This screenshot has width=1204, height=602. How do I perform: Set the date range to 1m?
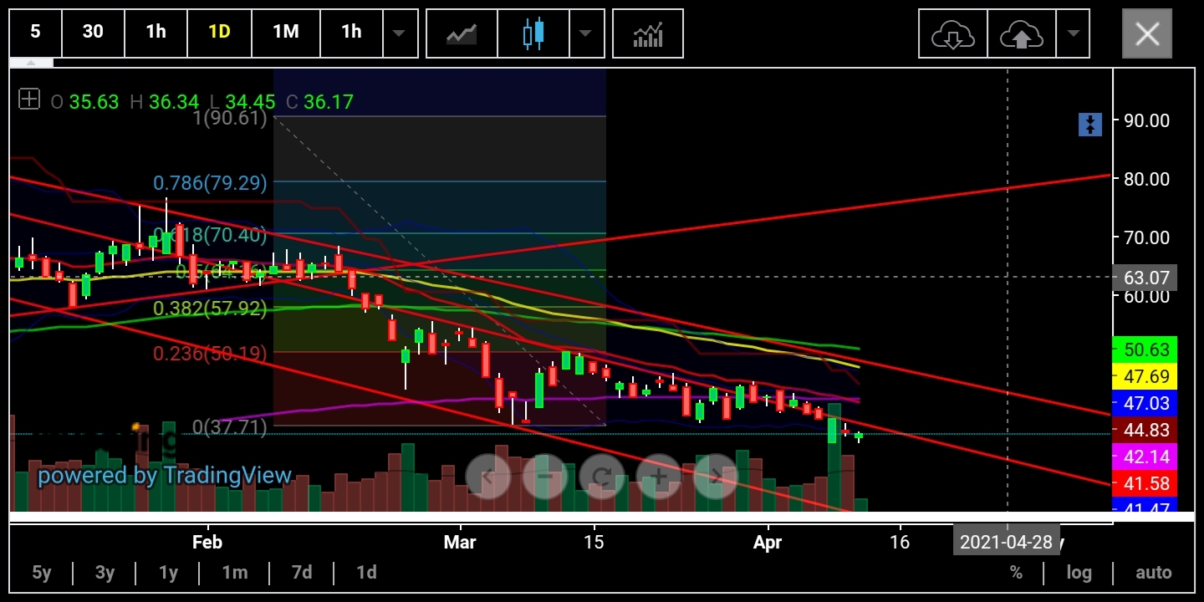tap(235, 573)
